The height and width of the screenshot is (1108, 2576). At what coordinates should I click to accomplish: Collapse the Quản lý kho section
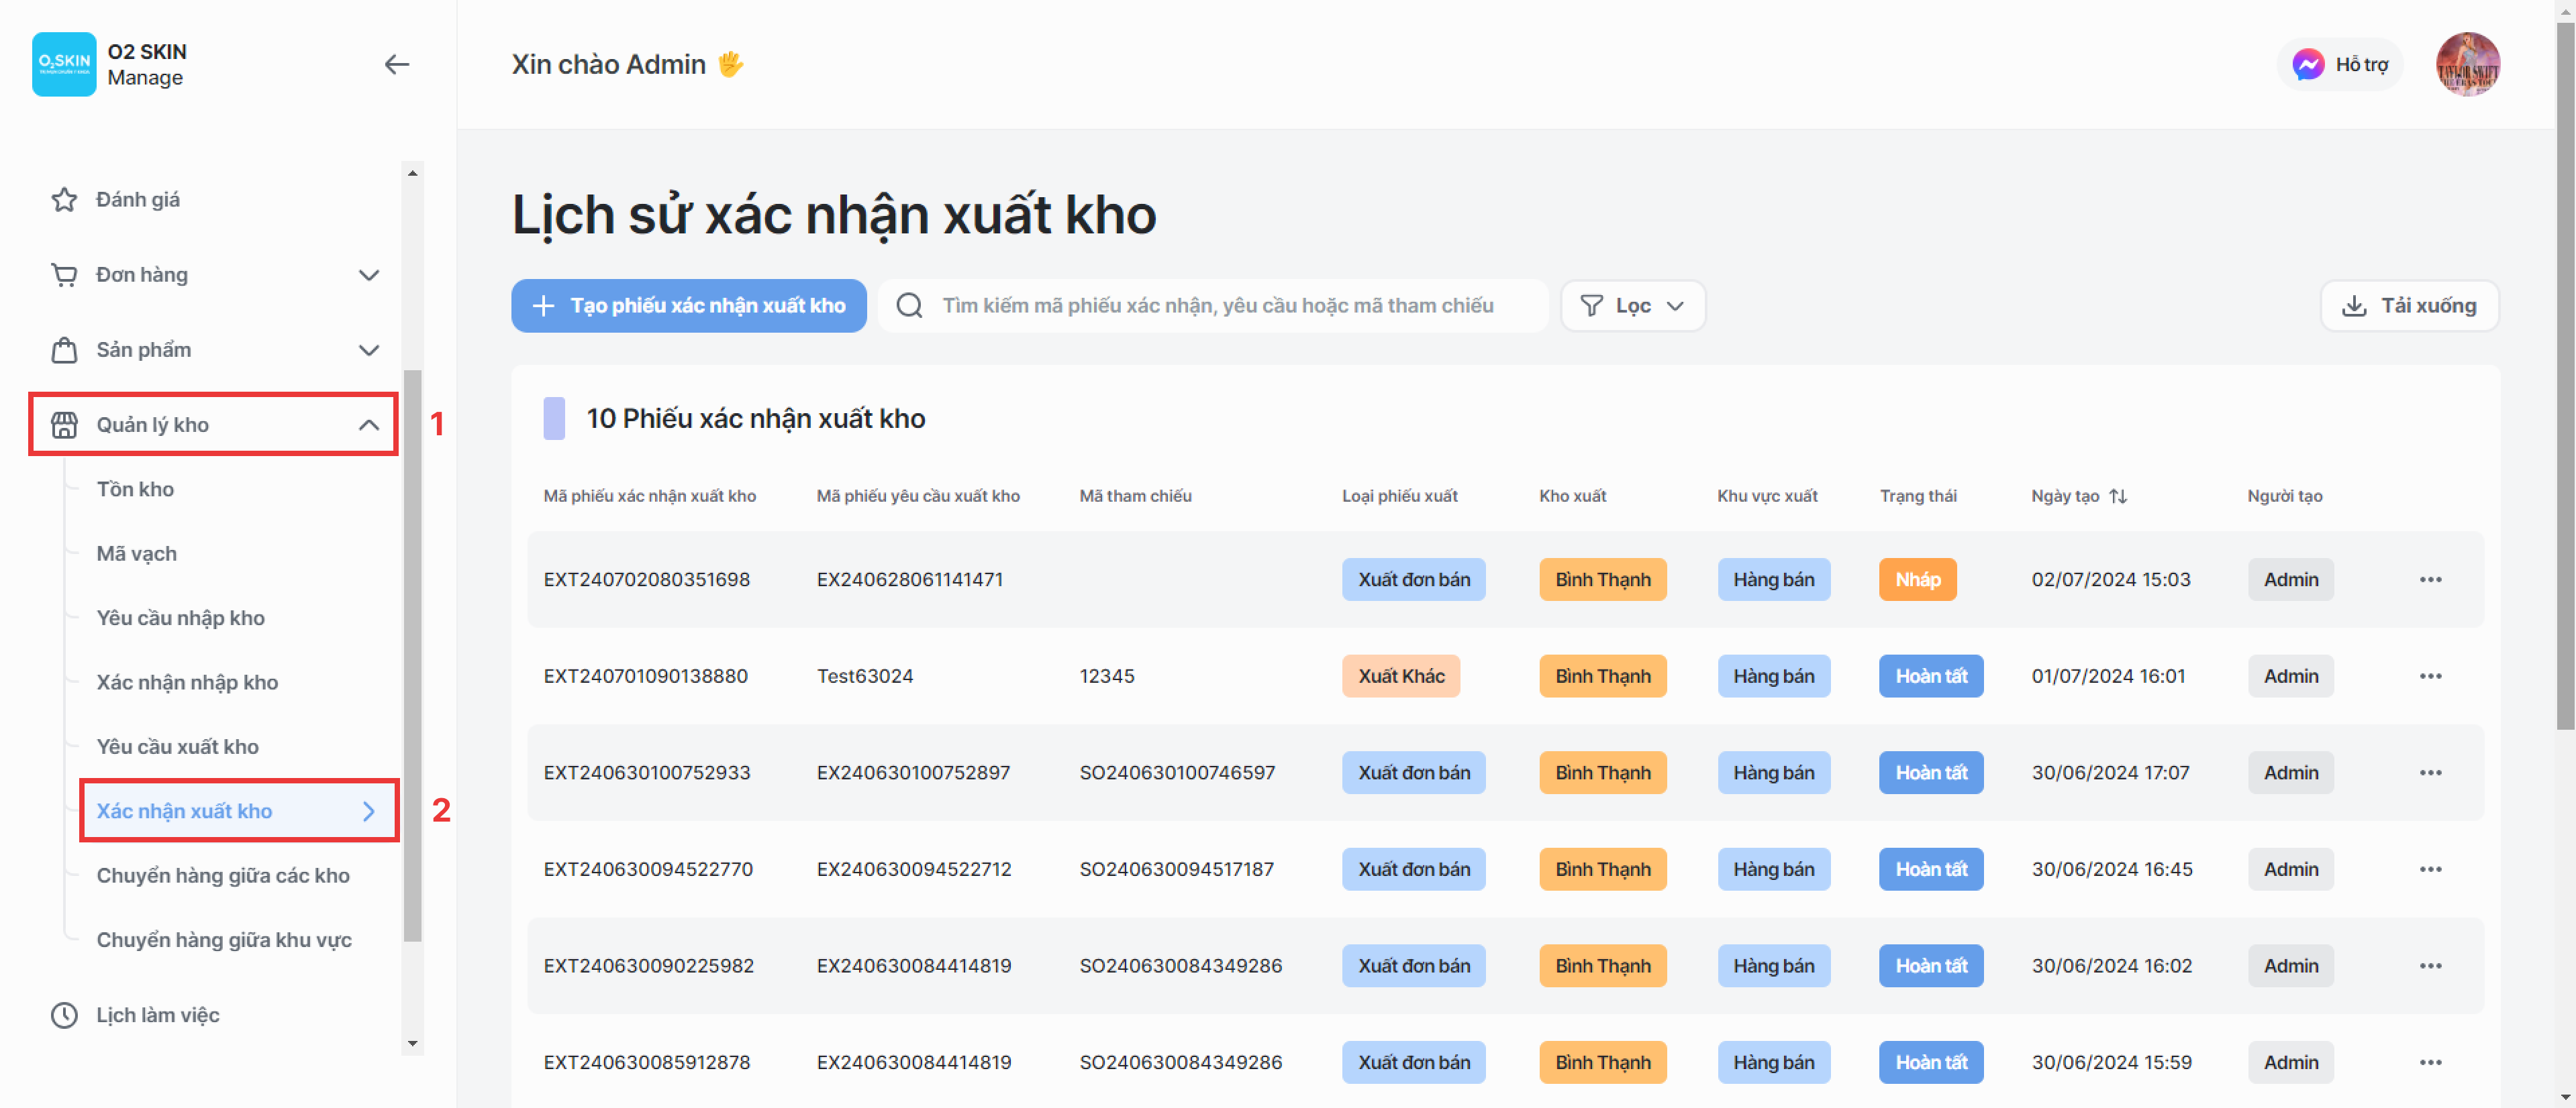369,425
